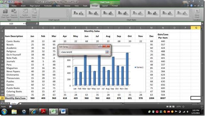Click the macro record icon in status bar
Viewport: 205px width, 116px height.
(x=10, y=106)
